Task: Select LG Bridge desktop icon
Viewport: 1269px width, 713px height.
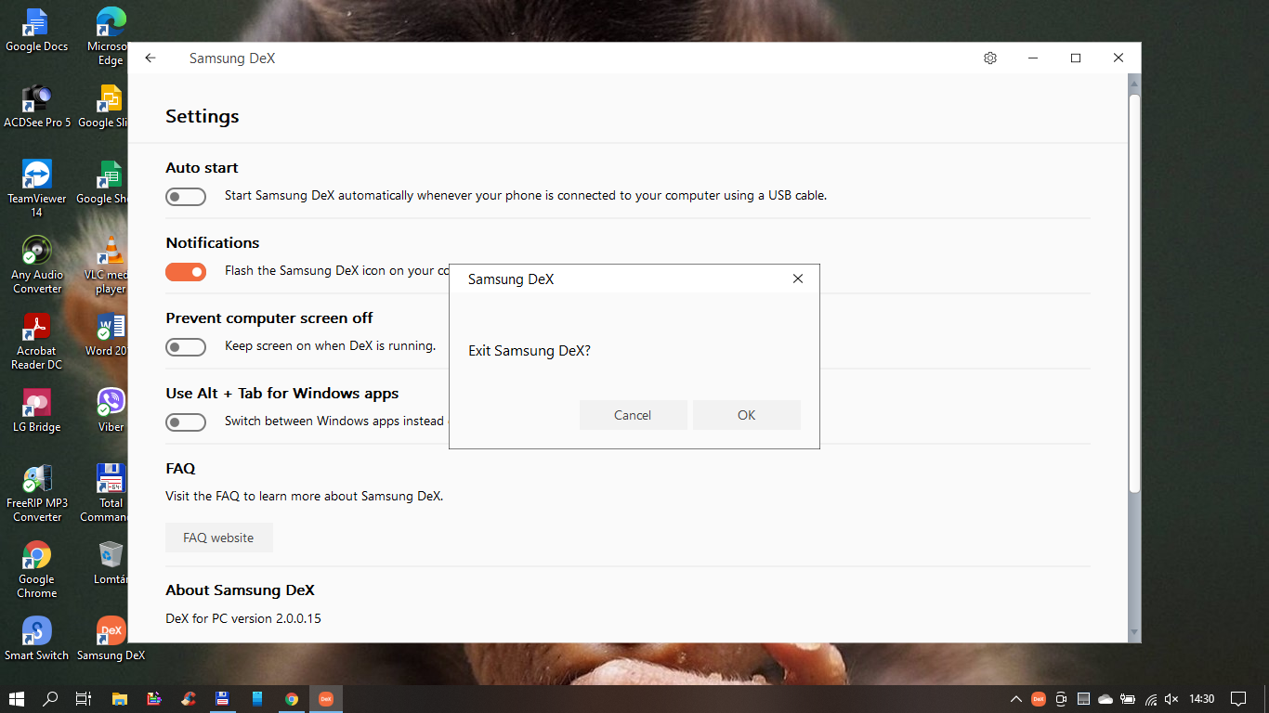Action: tap(36, 410)
